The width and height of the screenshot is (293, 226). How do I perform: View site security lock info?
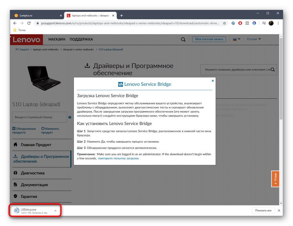[x=38, y=23]
